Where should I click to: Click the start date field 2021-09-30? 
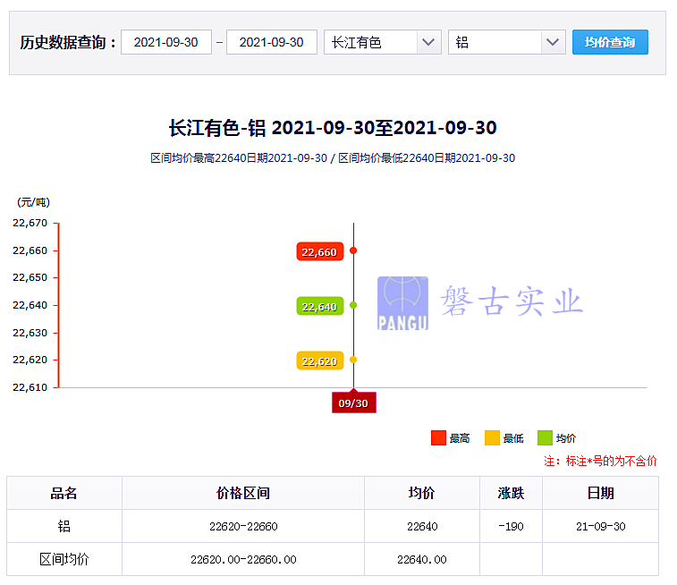166,42
